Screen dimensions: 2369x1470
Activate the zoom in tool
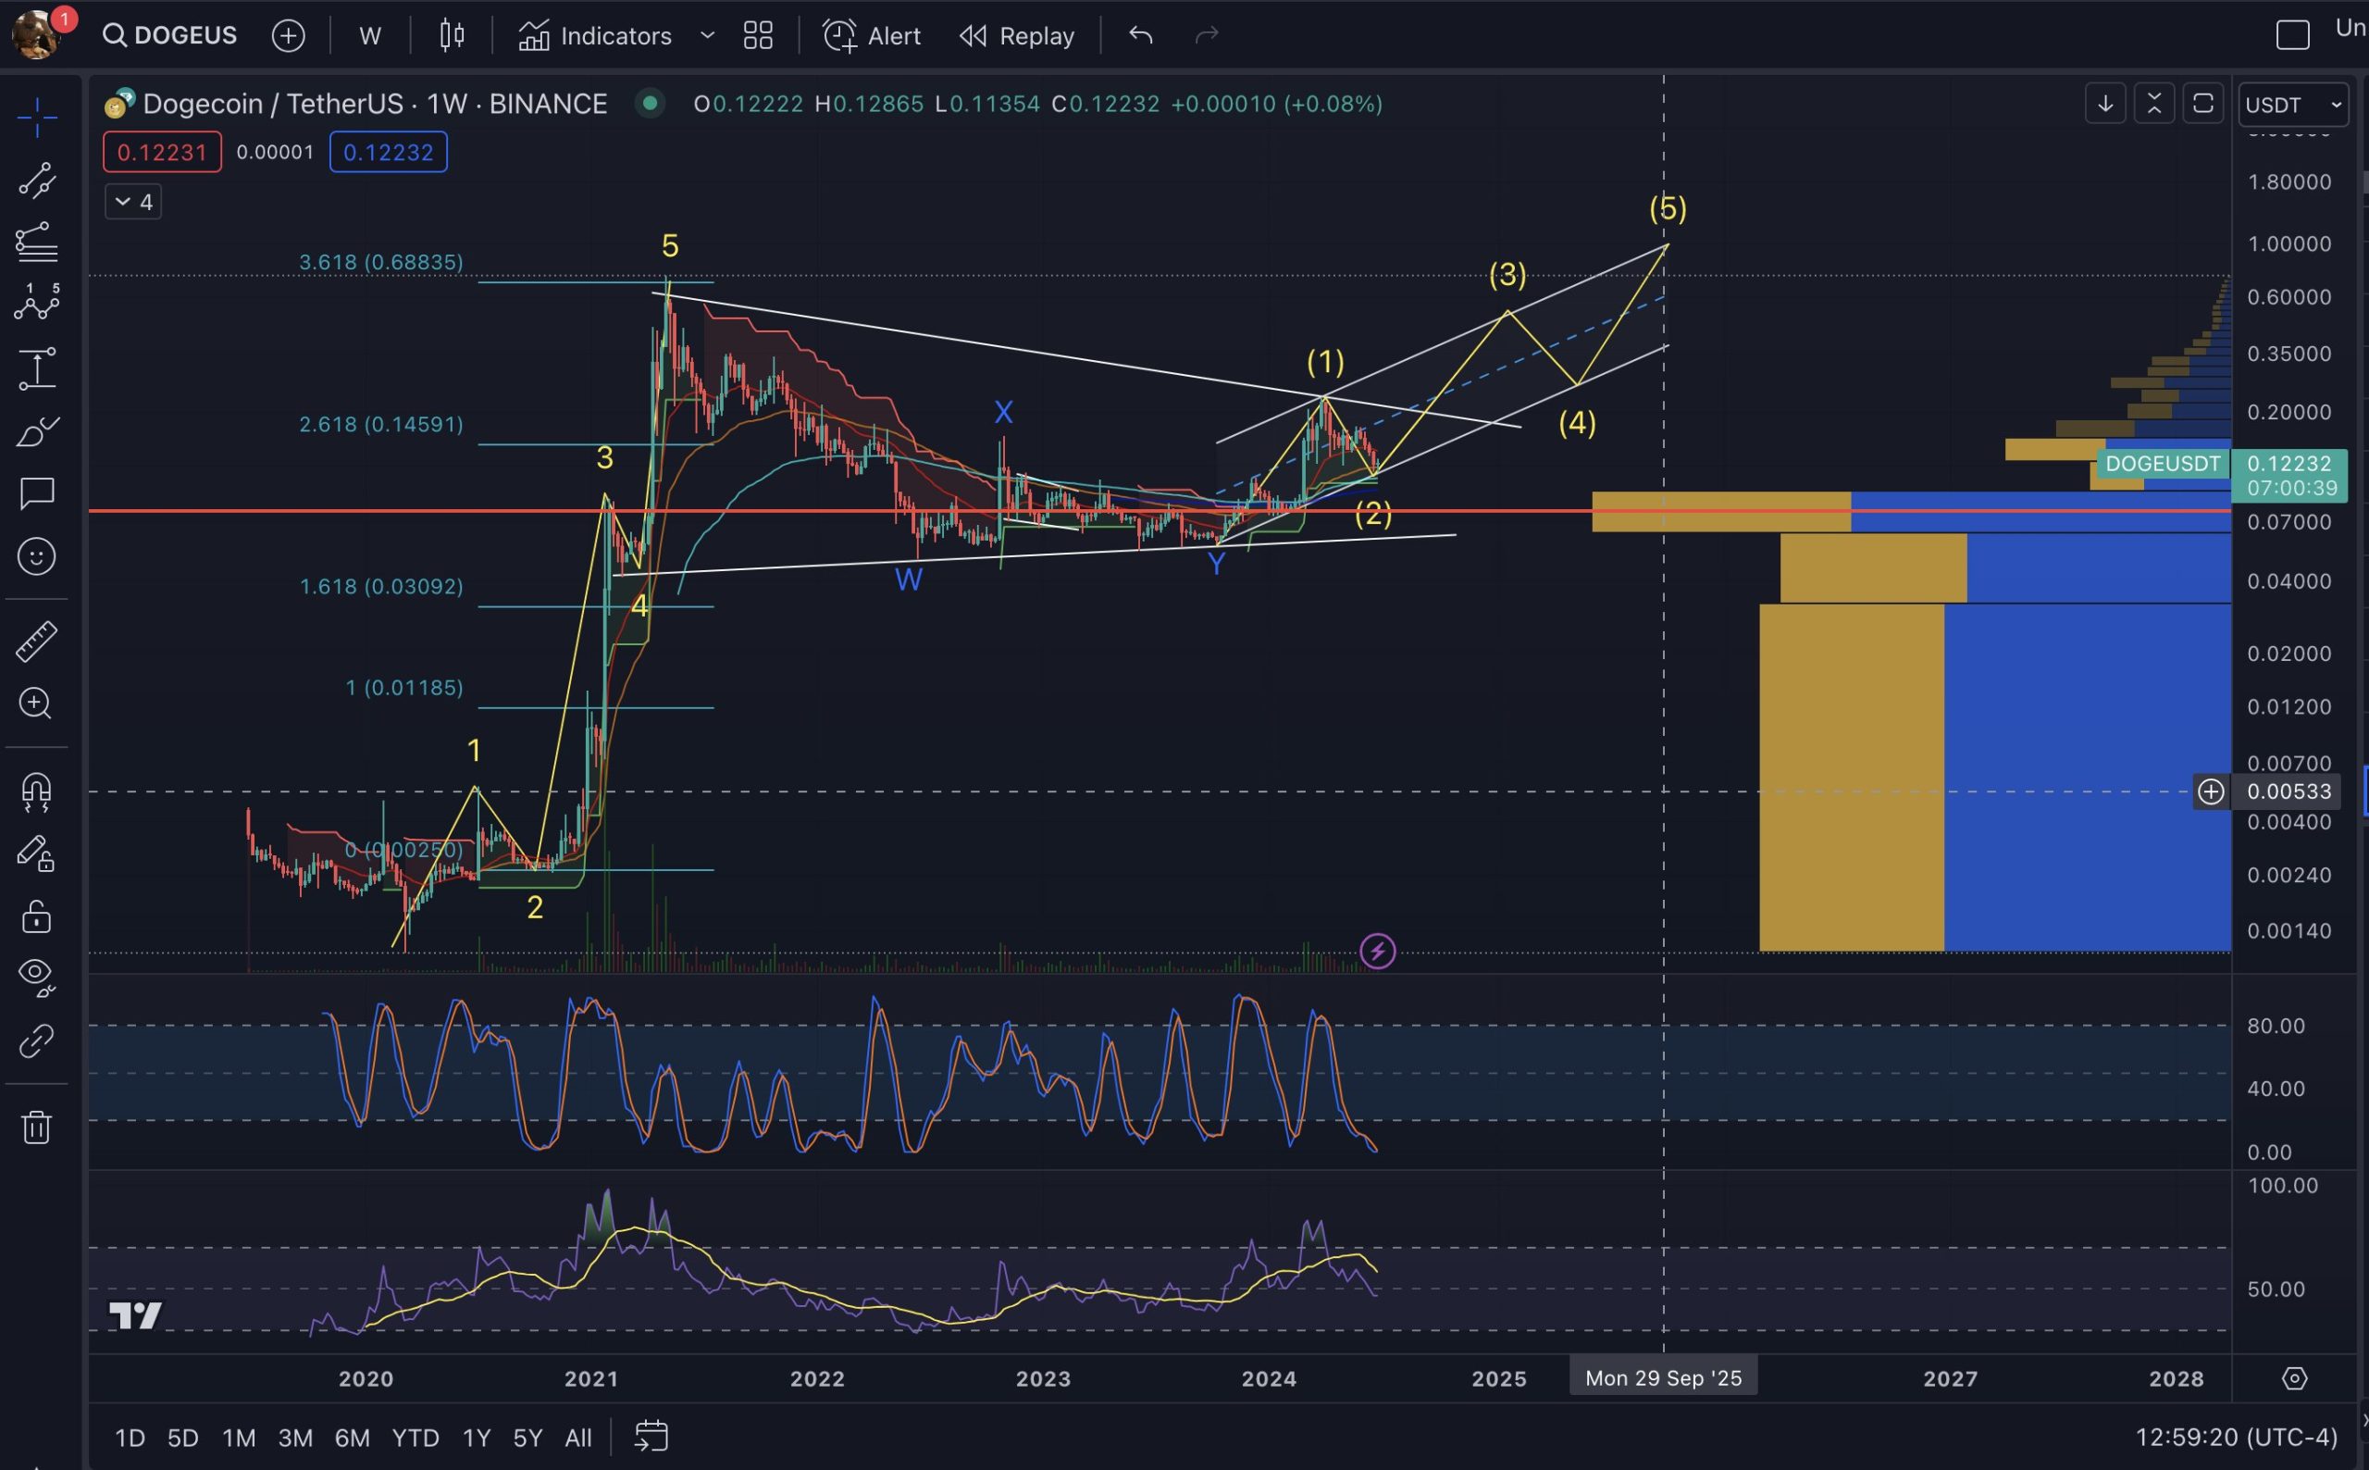pos(37,704)
